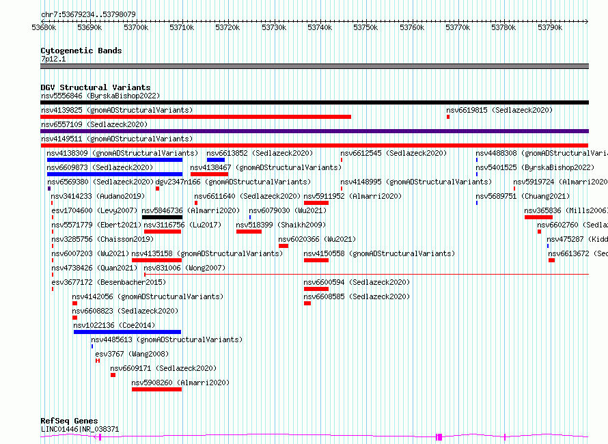
Task: Click nsv4150558 gnomAD variant label
Action: 379,253
